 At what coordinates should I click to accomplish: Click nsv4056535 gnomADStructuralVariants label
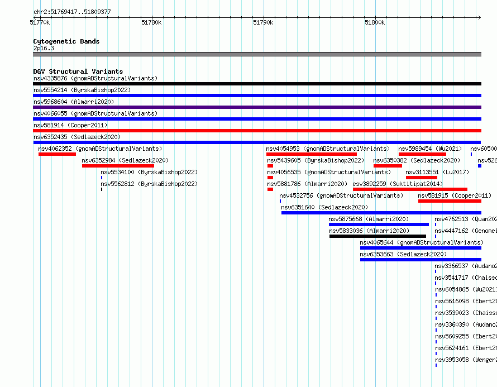coord(329,172)
